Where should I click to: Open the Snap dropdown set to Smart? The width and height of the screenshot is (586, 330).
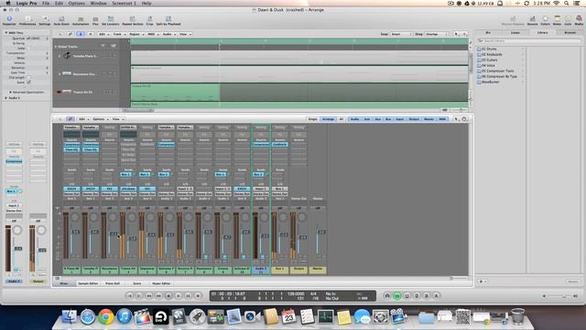pos(400,34)
